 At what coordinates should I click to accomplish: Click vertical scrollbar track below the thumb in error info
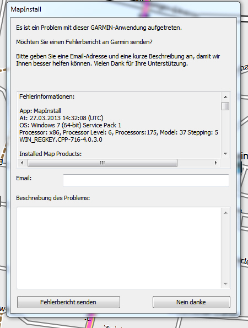(225, 130)
